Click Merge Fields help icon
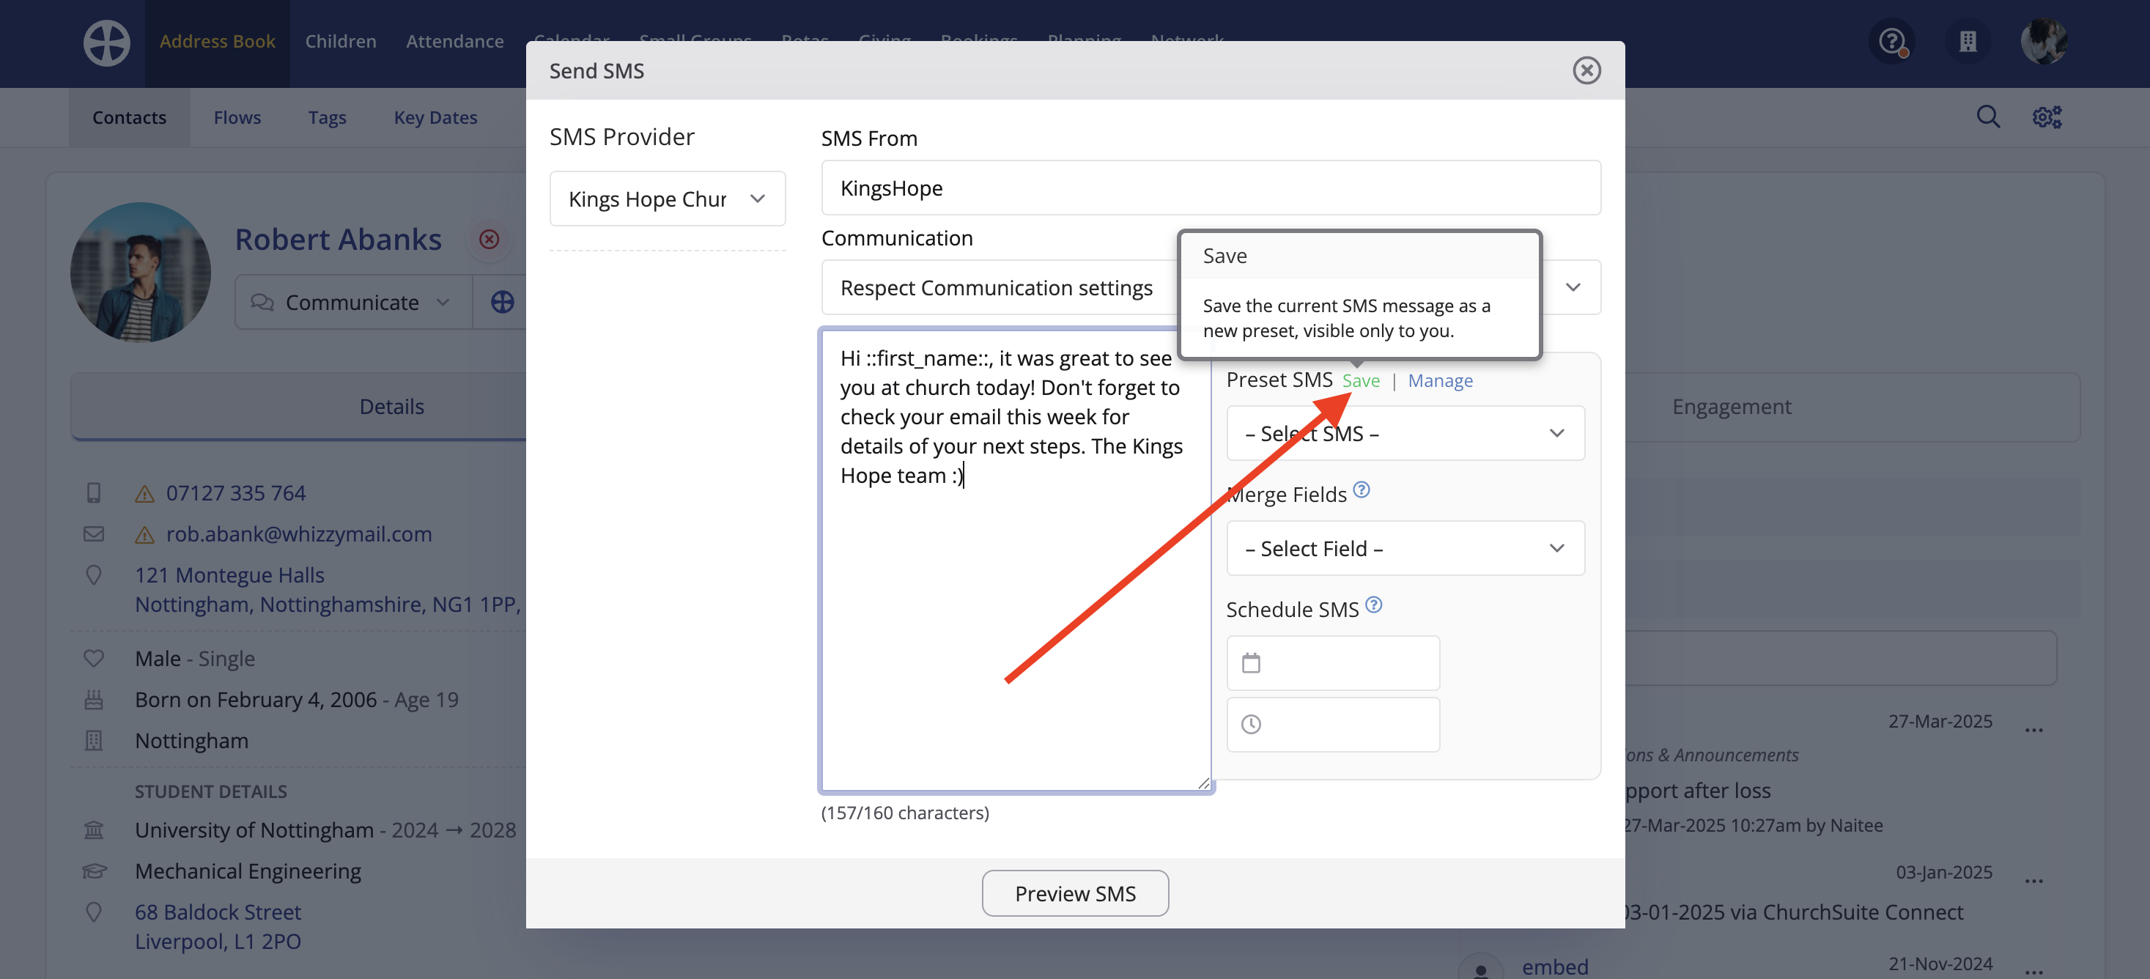Screen dimensions: 2150x979 1362,490
